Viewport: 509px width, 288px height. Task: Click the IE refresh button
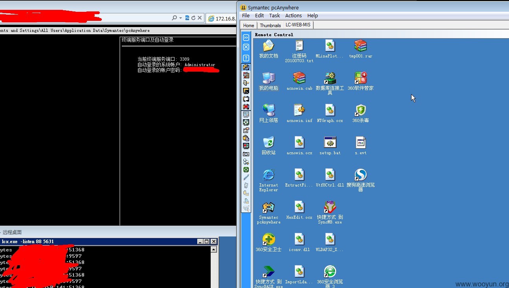[x=193, y=18]
